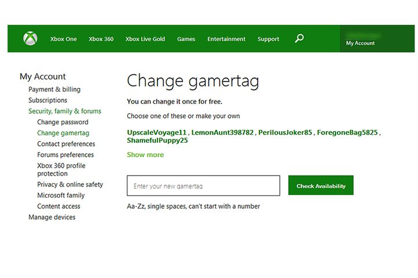Choose suggested gamertag LemonAunt398782

[x=222, y=132]
